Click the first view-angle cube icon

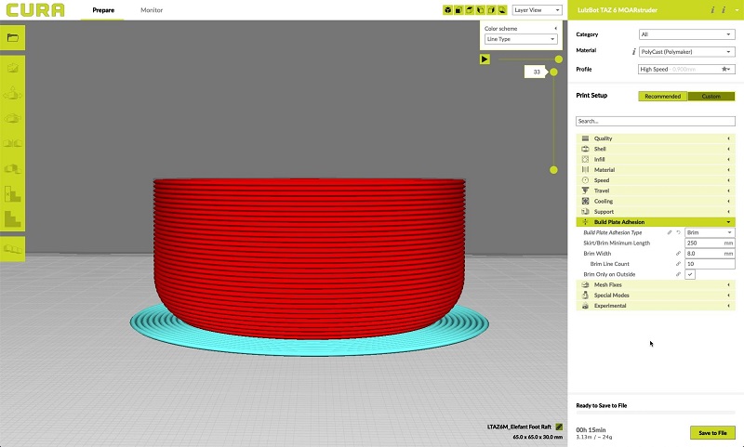pyautogui.click(x=447, y=10)
